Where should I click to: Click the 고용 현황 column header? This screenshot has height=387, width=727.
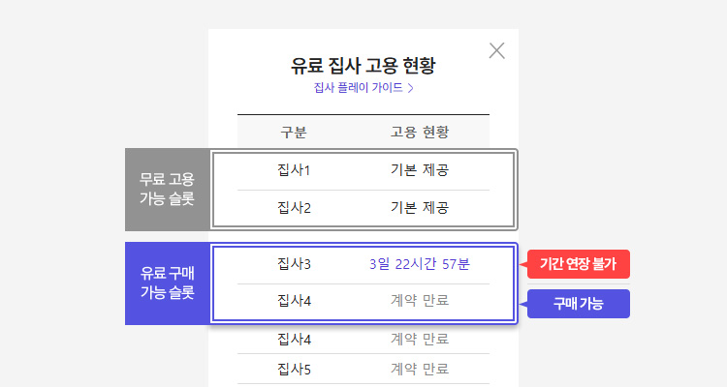point(419,133)
